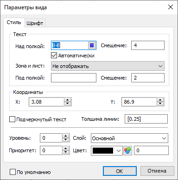Enable the Подчеркнутый текст checkbox

point(12,119)
